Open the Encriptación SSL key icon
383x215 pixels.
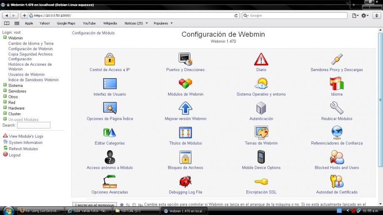point(261,182)
